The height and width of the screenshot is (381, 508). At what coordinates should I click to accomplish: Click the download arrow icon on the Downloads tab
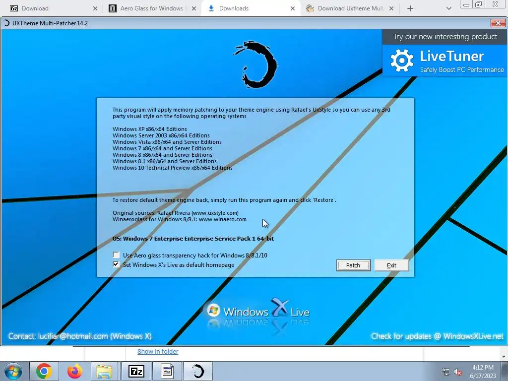pyautogui.click(x=211, y=8)
